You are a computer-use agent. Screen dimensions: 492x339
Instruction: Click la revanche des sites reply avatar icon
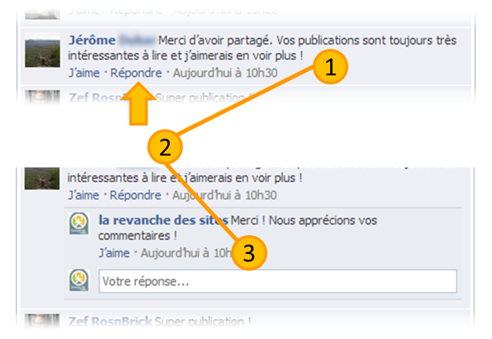click(79, 223)
